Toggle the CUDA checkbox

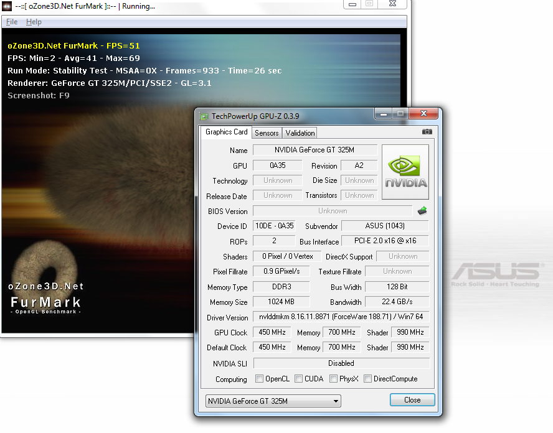click(298, 379)
